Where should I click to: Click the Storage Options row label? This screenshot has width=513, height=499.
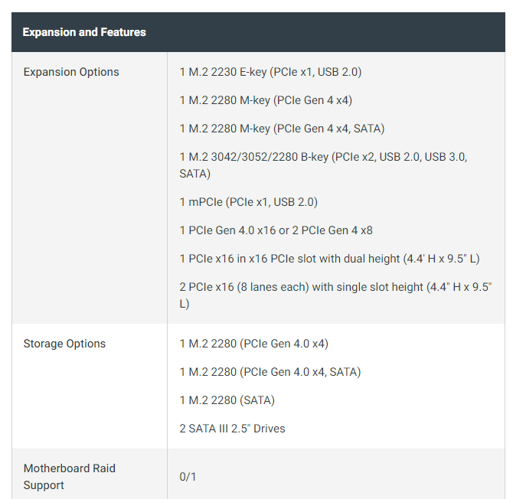click(x=64, y=344)
